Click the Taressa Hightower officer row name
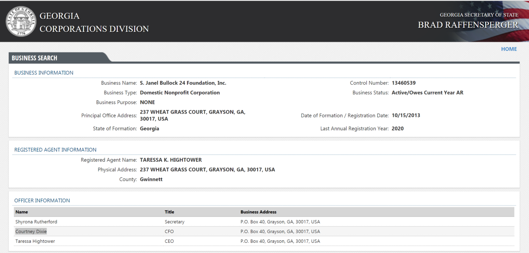This screenshot has width=529, height=253. [35, 241]
